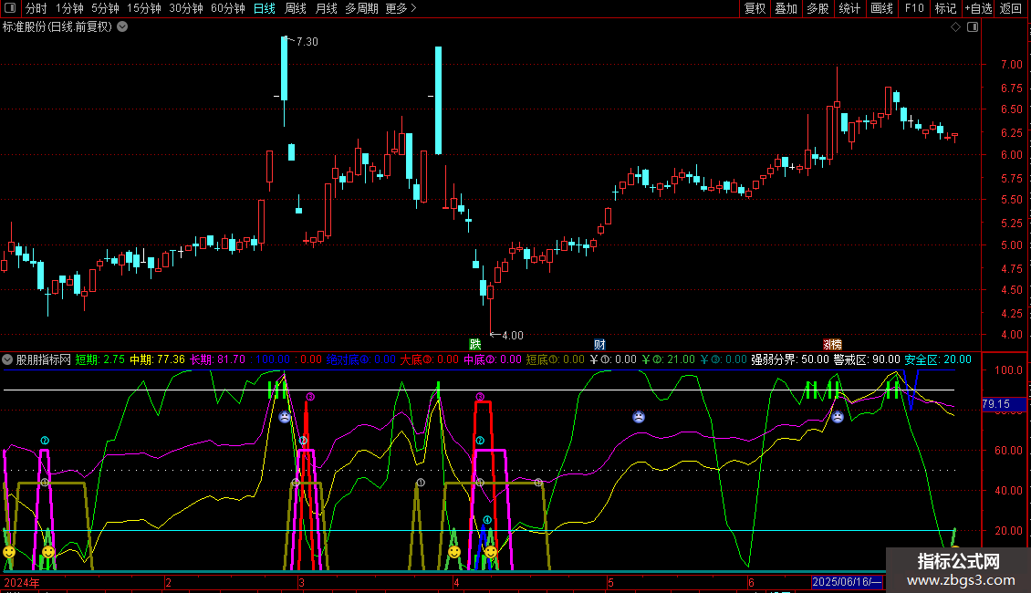1031x593 pixels.
Task: Switch to the 周线 weekly tab
Action: 296,9
